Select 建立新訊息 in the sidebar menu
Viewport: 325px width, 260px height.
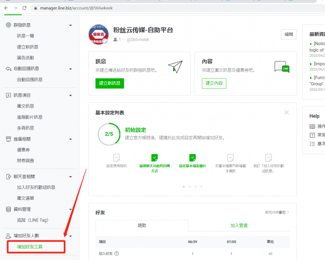[28, 47]
